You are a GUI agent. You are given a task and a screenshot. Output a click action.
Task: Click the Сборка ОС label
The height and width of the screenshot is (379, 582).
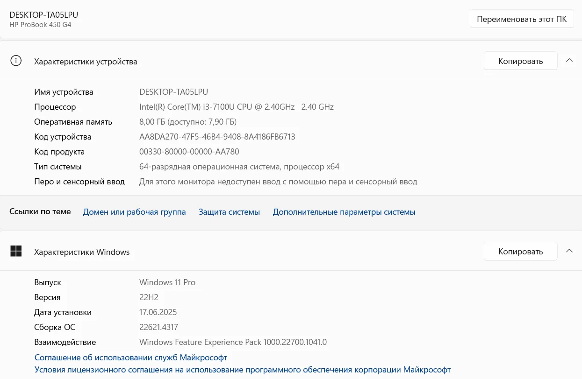(55, 327)
